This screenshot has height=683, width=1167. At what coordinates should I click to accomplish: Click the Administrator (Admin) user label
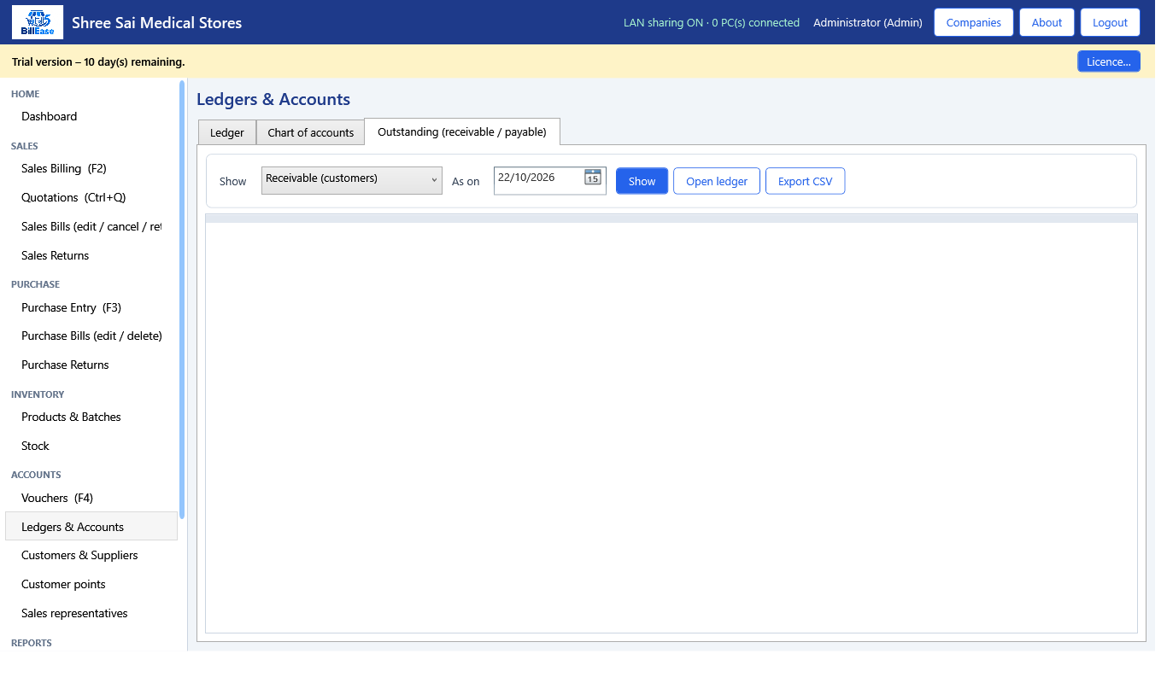868,23
